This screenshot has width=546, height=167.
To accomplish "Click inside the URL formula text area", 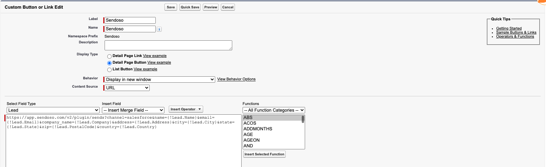I will tap(123, 141).
